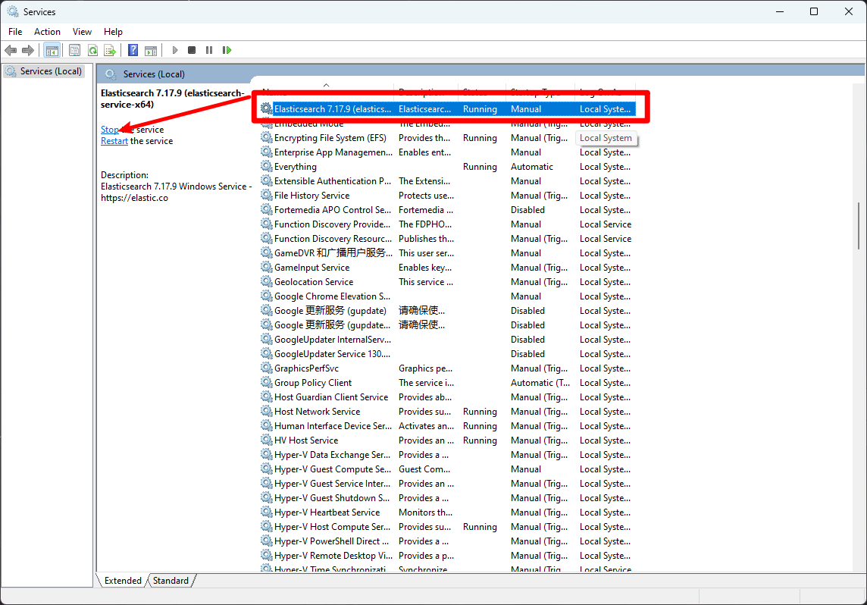The image size is (867, 605).
Task: Click the Pause Service toolbar icon
Action: pos(209,50)
